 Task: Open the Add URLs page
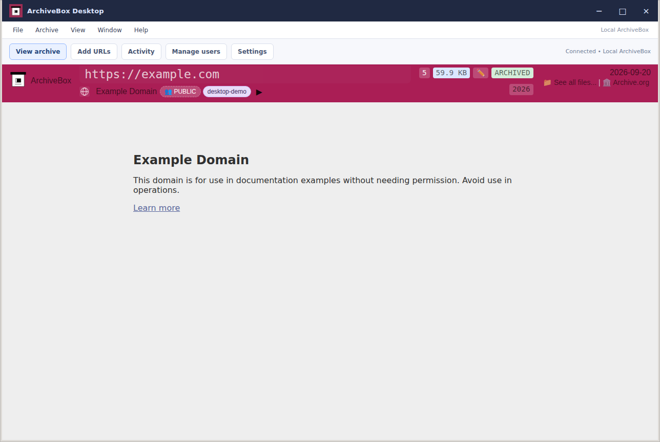tap(94, 52)
